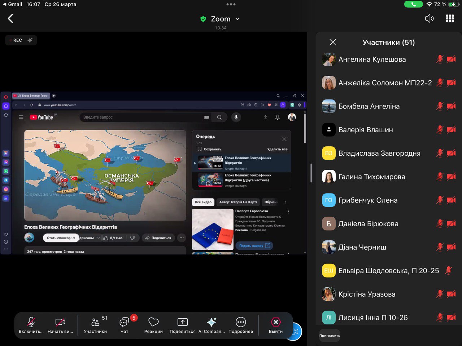This screenshot has height=346, width=462.
Task: Open AI Companion in toolbar
Action: (212, 325)
